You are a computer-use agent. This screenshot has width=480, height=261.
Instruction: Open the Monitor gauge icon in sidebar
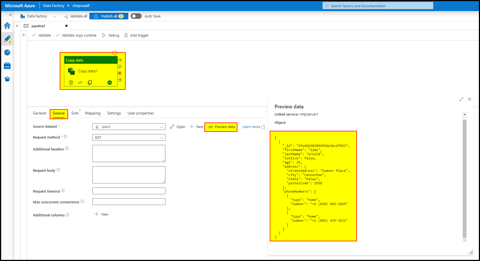click(7, 52)
